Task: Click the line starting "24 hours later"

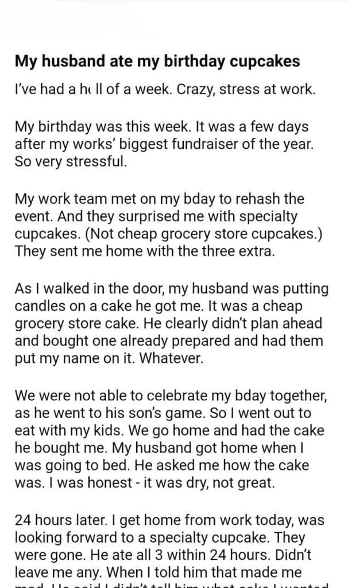Action: [x=169, y=520]
